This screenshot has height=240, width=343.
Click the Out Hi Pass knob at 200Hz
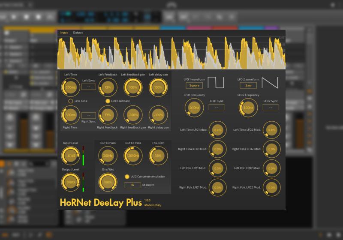108,156
